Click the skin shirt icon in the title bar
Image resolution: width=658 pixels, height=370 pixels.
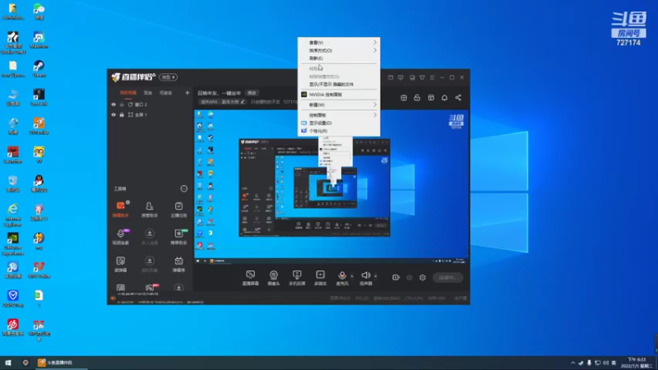[x=422, y=77]
